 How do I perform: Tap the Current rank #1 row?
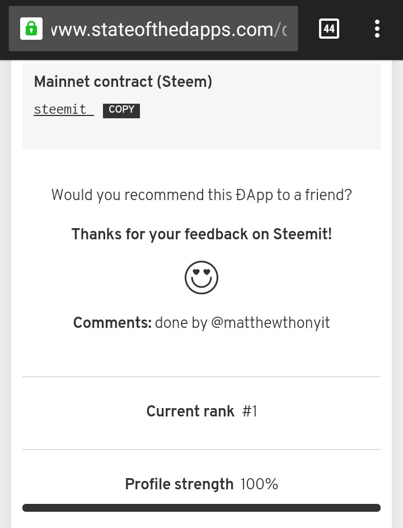click(x=201, y=411)
